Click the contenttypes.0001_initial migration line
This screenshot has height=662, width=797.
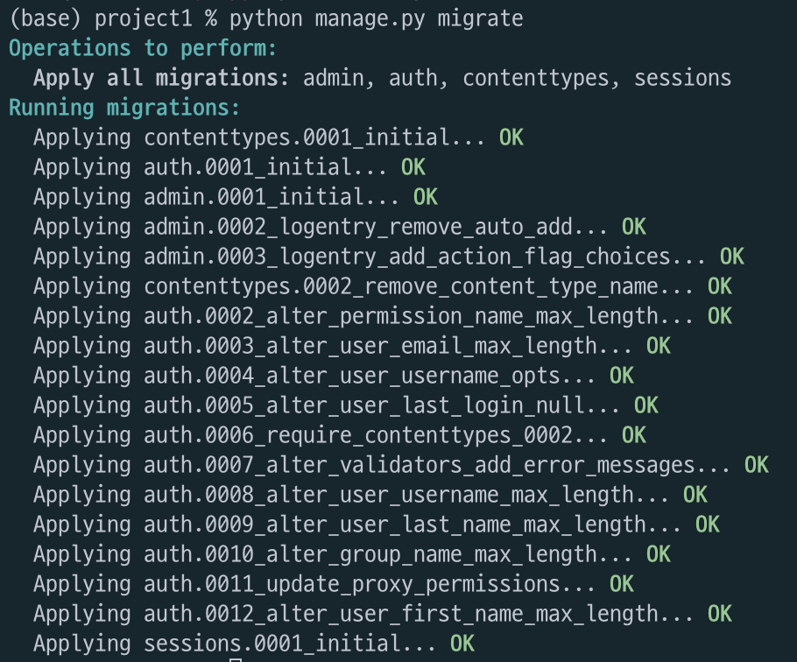279,138
